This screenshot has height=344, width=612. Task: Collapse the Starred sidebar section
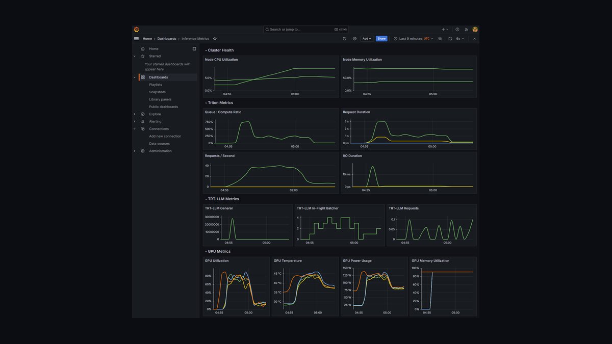[135, 56]
